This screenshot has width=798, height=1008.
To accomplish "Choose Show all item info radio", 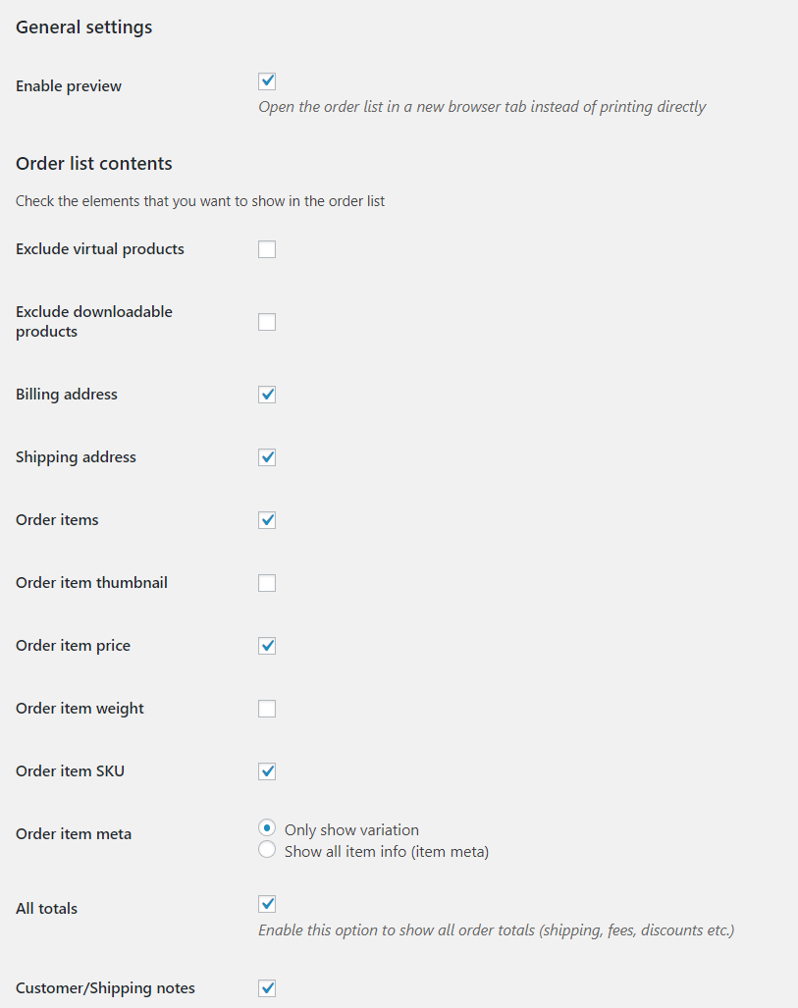I will point(267,850).
